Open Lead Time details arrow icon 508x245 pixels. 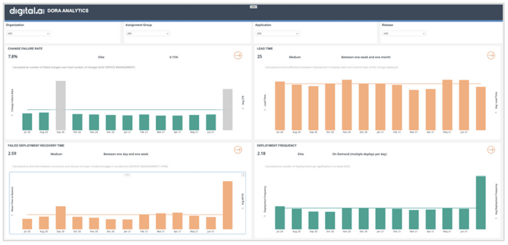[491, 55]
